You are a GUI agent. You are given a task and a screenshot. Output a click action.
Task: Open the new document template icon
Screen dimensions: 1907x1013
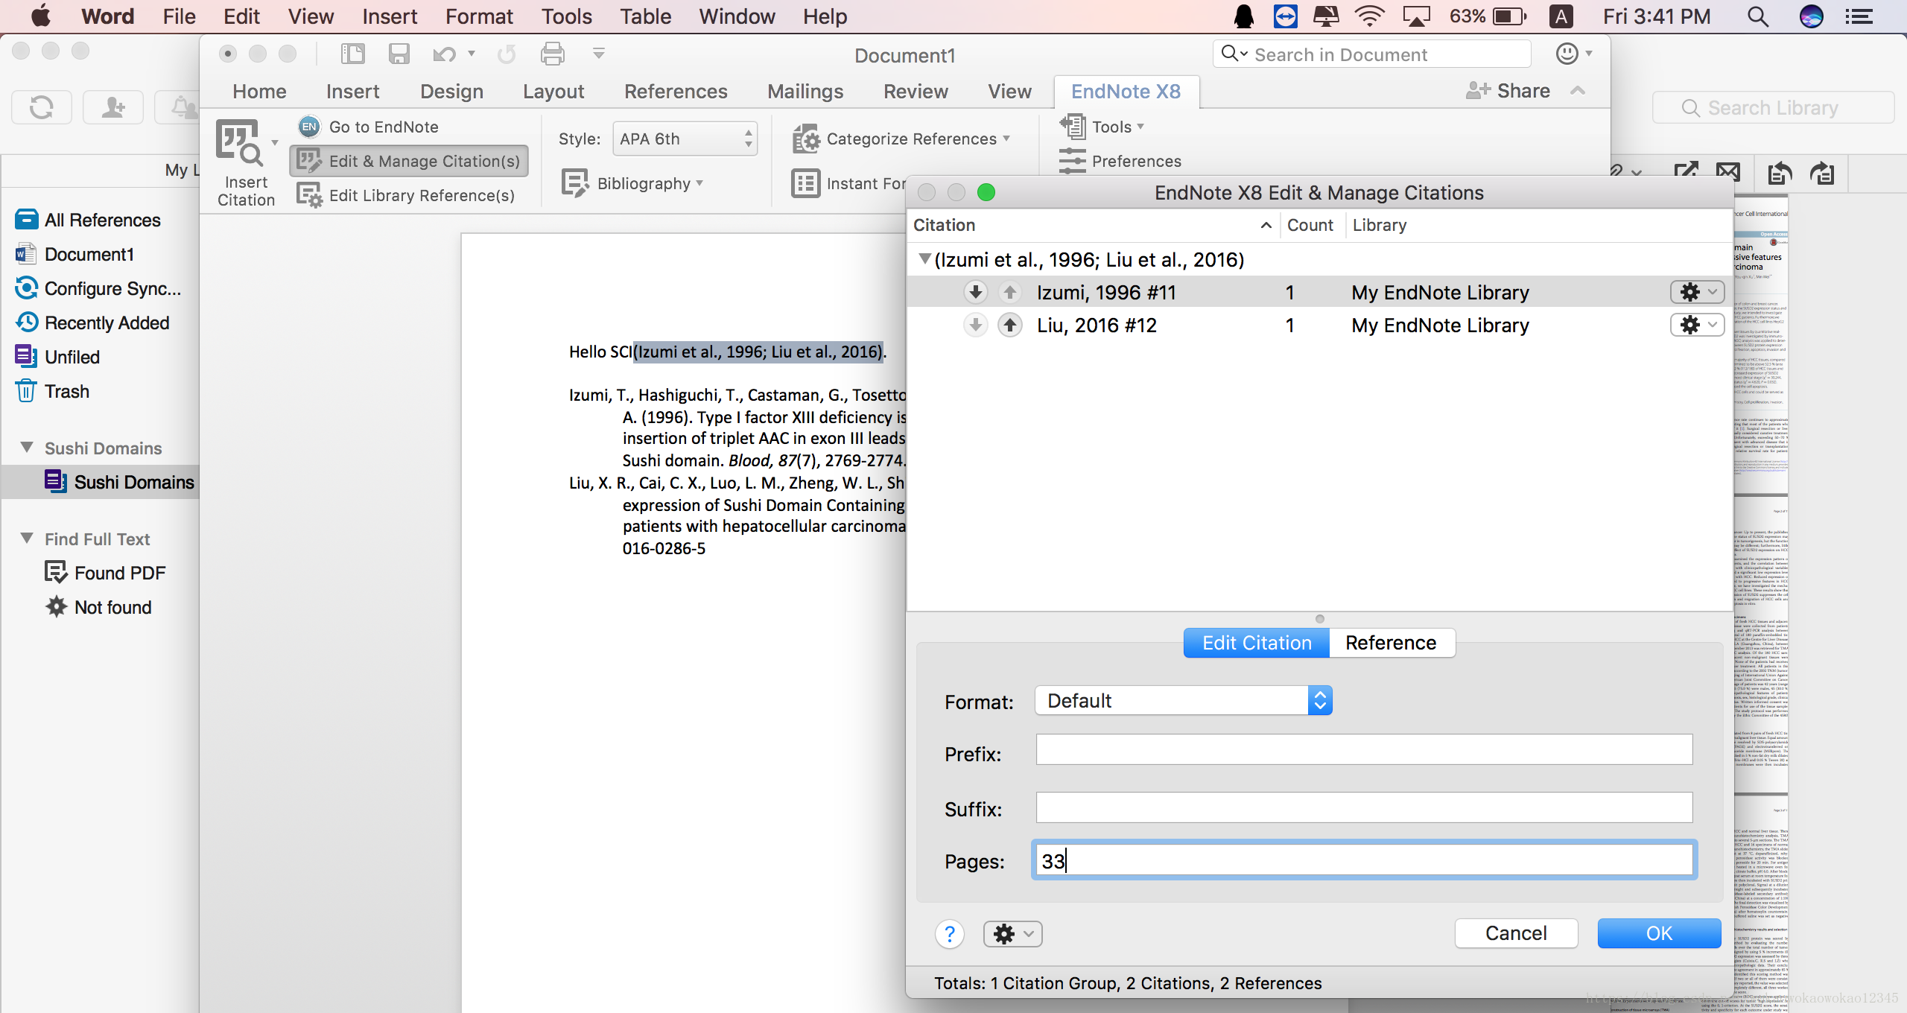point(352,54)
